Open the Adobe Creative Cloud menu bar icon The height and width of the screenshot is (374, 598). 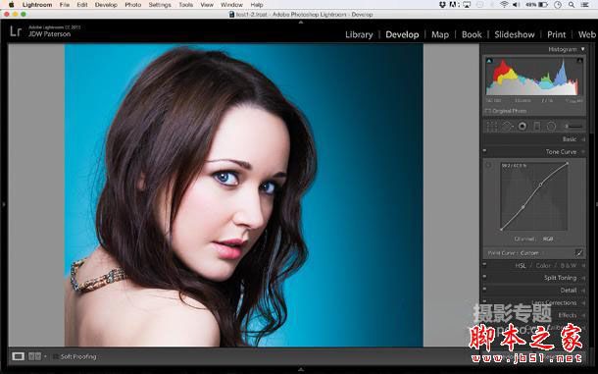(x=454, y=5)
